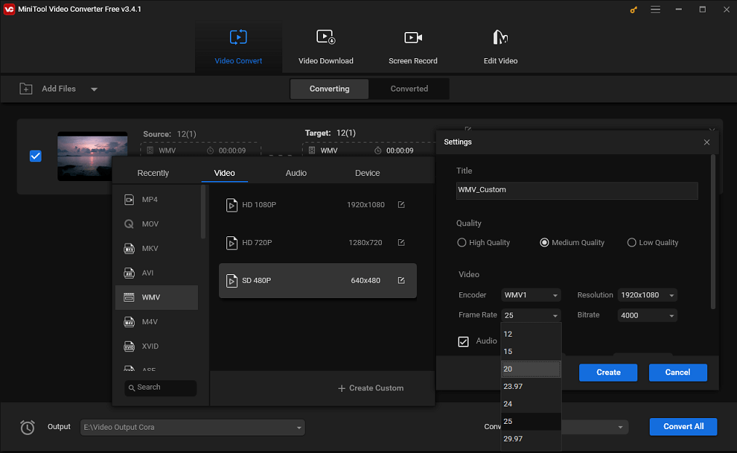
Task: Open the Video Convert section
Action: point(239,47)
